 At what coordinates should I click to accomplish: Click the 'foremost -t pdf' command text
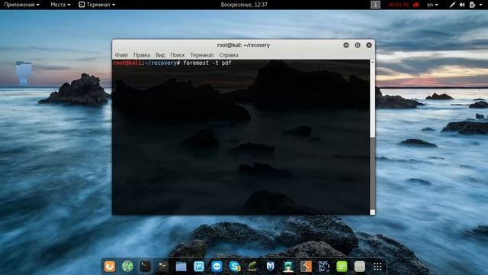[207, 63]
